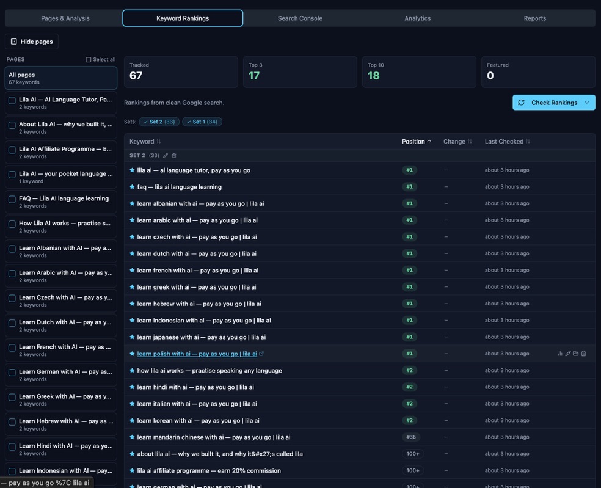Sort table by Keyword column
This screenshot has width=601, height=488.
click(145, 142)
